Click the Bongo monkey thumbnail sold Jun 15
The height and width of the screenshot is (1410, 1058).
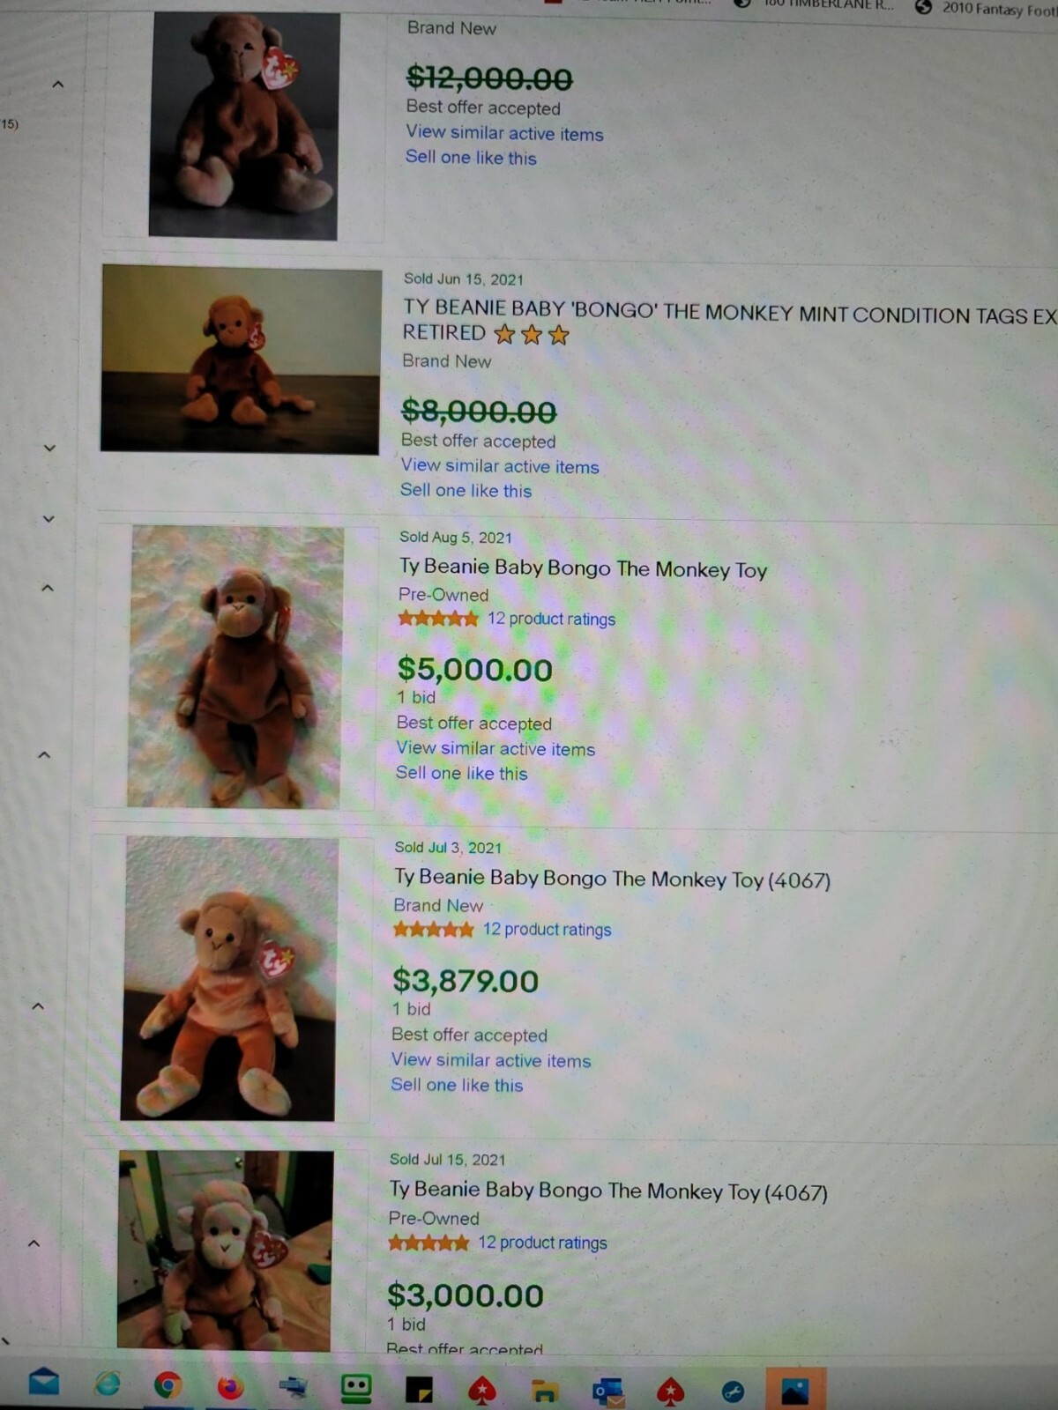[241, 360]
